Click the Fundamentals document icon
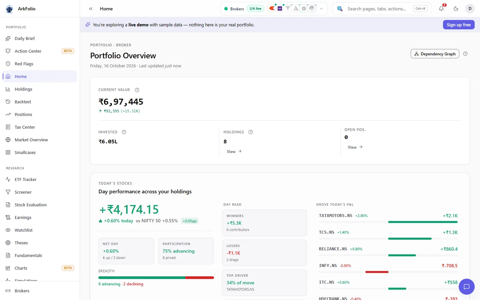Screen dimensions: 480x300 (x=8, y=255)
